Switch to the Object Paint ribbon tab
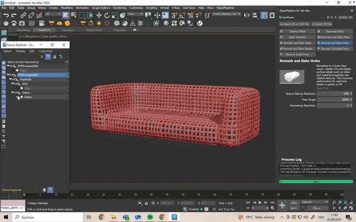356x222 pixels. click(93, 30)
